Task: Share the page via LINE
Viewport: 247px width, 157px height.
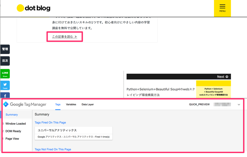Action: pos(5,74)
